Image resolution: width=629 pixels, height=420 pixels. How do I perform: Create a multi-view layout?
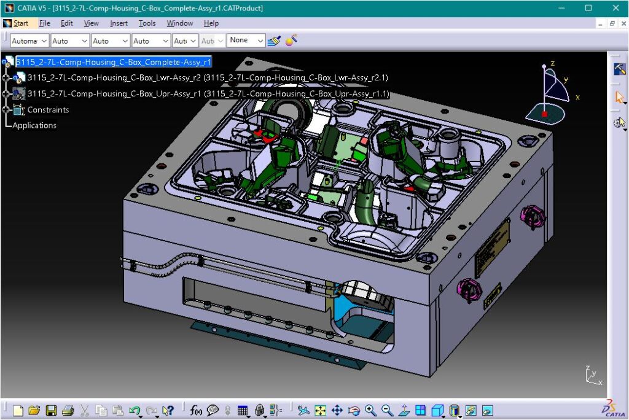pos(420,410)
